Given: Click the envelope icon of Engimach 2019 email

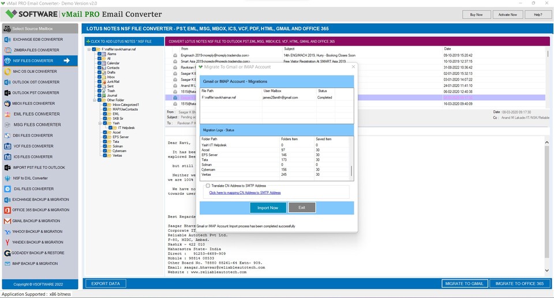Looking at the screenshot, I should point(175,55).
